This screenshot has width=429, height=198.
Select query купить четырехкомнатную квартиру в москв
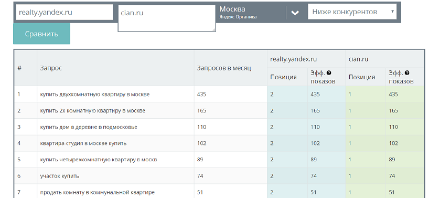click(x=99, y=160)
